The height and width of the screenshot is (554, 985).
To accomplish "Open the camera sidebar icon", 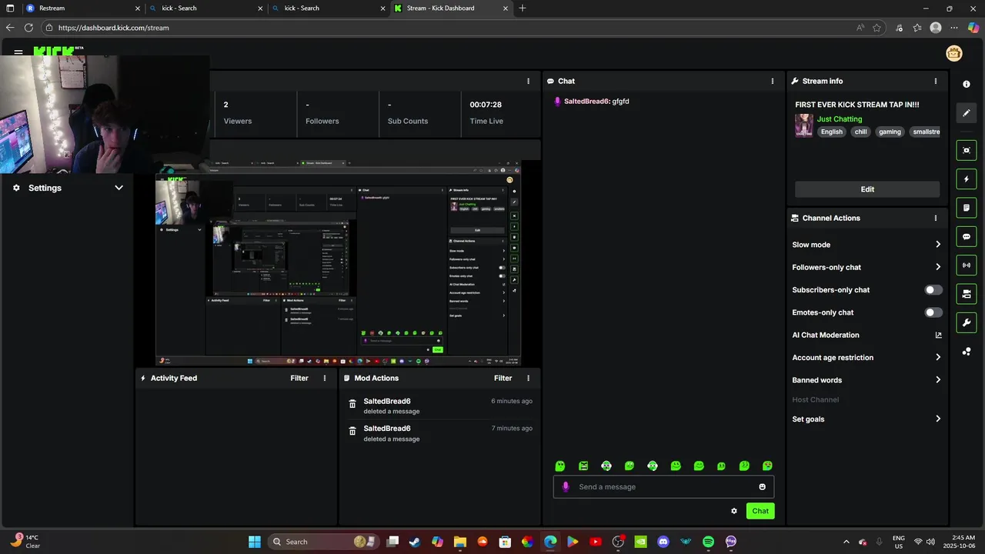I will 967,294.
